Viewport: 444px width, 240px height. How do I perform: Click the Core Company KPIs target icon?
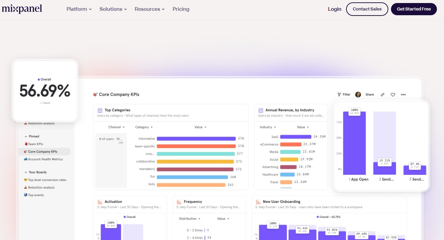(95, 95)
